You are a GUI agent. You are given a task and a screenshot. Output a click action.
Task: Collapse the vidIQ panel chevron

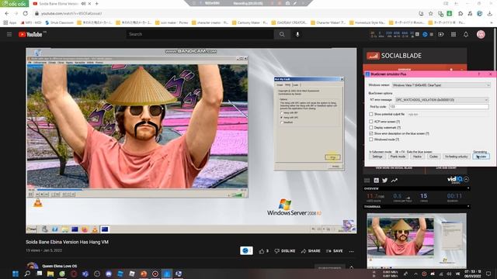(x=466, y=179)
